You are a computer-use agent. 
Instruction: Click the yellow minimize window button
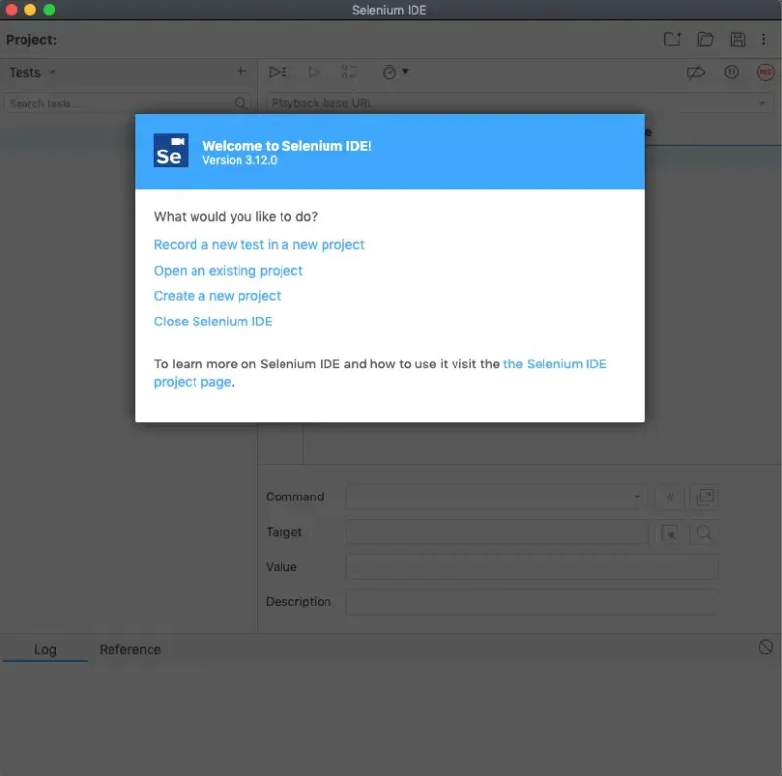pos(30,10)
